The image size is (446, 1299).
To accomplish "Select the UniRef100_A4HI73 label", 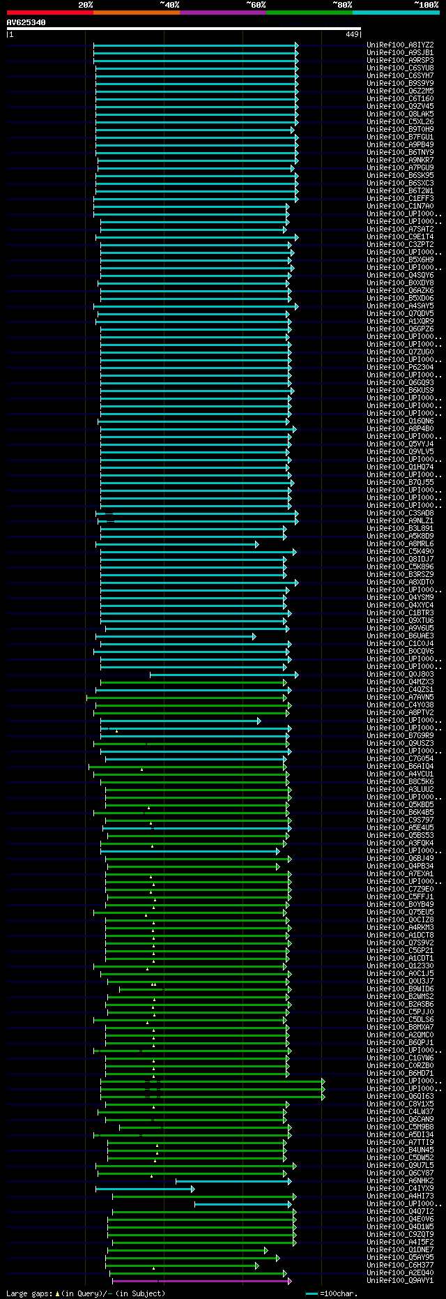I will [400, 1196].
